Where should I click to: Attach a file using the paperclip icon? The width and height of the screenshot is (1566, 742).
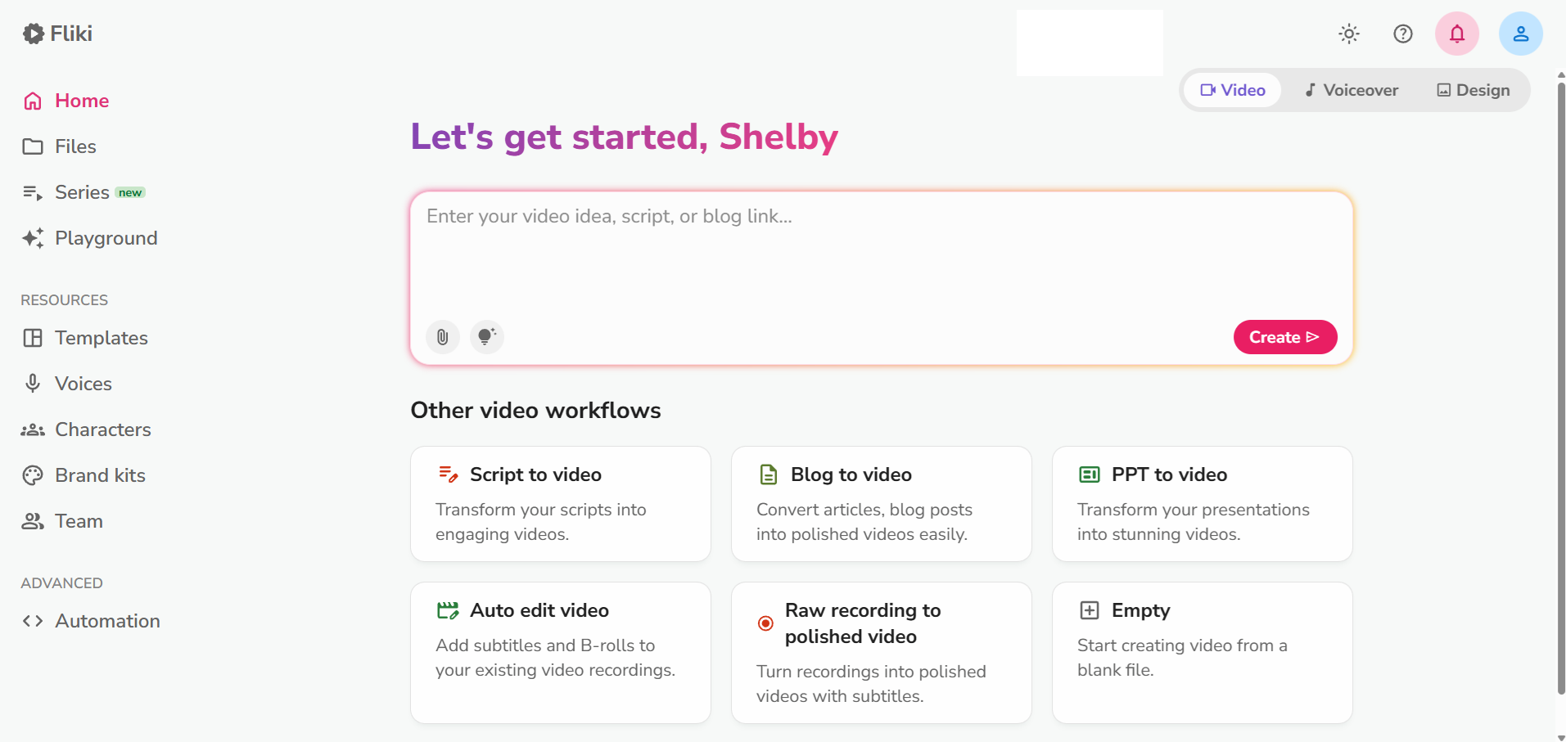pyautogui.click(x=442, y=336)
